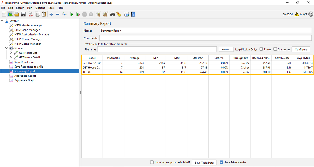Click the Std. Dev. column header
The height and width of the screenshot is (167, 314).
pos(198,58)
